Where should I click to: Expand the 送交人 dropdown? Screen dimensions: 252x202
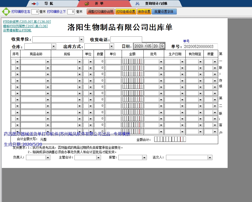(x=210, y=158)
